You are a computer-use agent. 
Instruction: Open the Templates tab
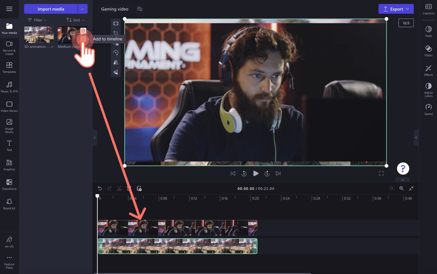[9, 68]
